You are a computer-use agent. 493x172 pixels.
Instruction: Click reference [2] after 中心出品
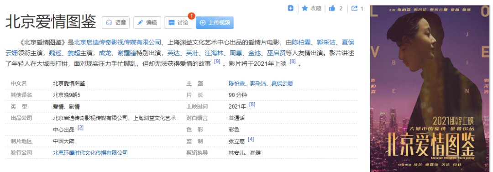(x=80, y=128)
